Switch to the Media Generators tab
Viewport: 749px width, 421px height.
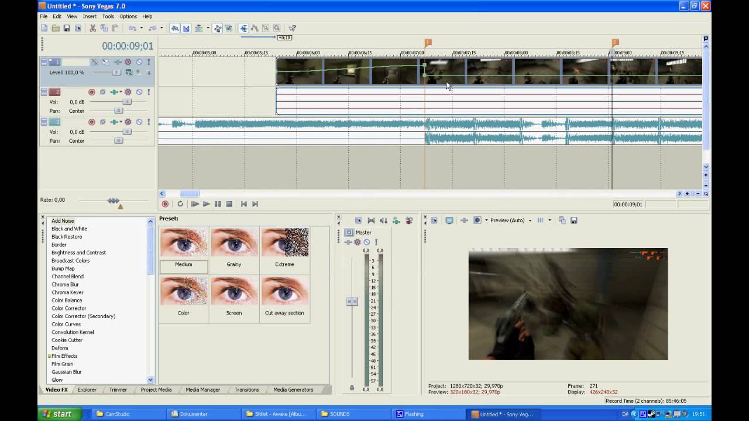coord(293,389)
